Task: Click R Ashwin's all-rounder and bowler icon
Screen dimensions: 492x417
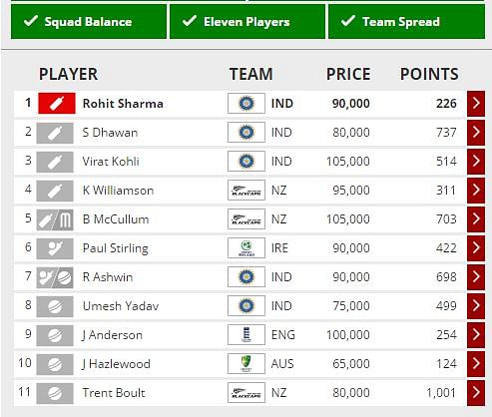Action: pyautogui.click(x=55, y=277)
